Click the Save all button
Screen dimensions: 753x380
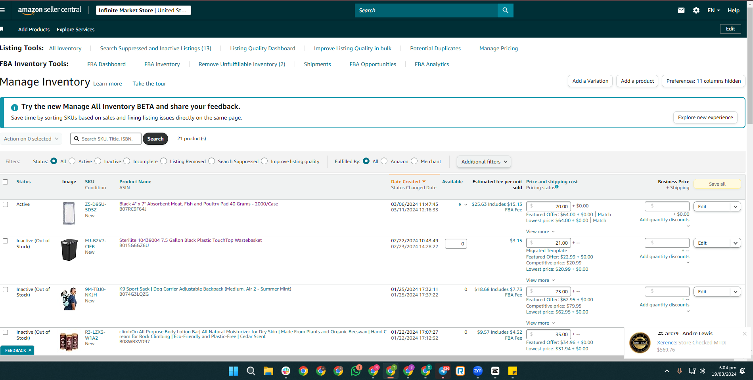click(x=717, y=184)
